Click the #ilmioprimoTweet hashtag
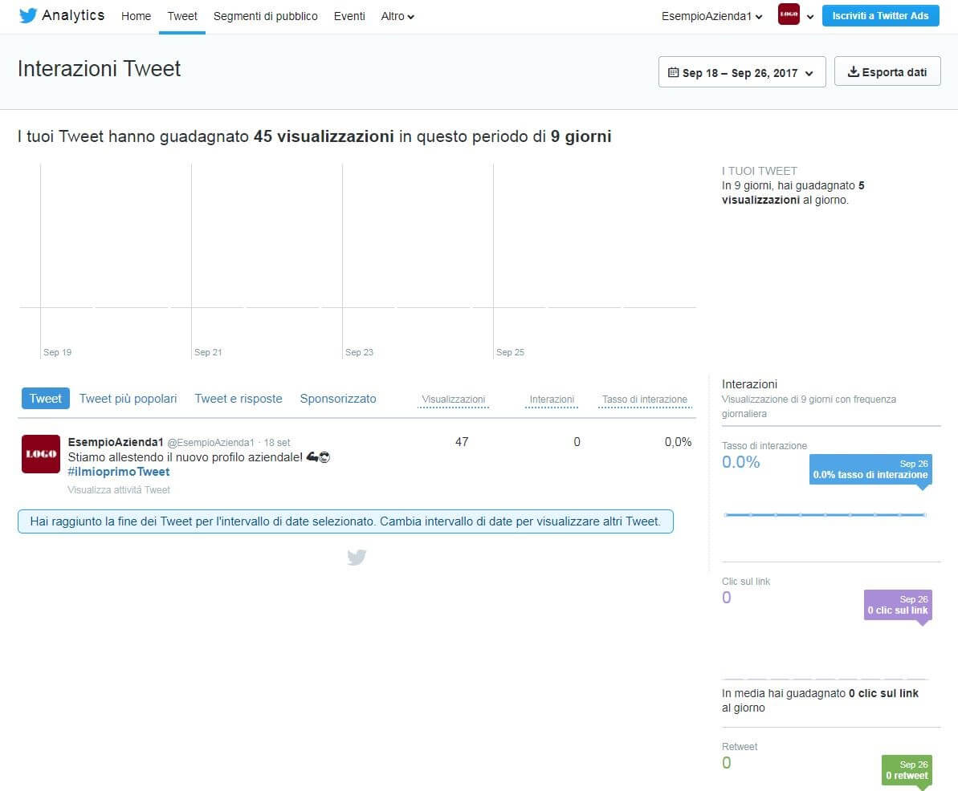 pyautogui.click(x=119, y=472)
